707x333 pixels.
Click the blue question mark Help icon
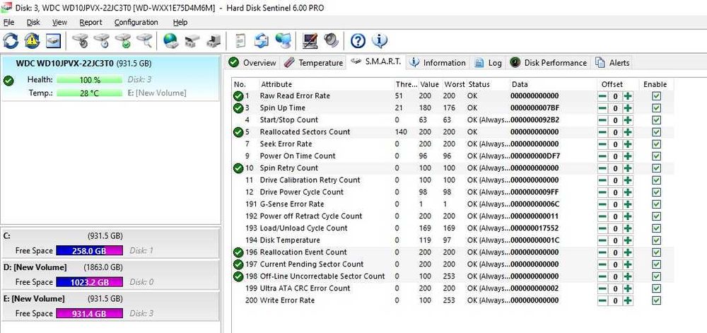[x=358, y=41]
